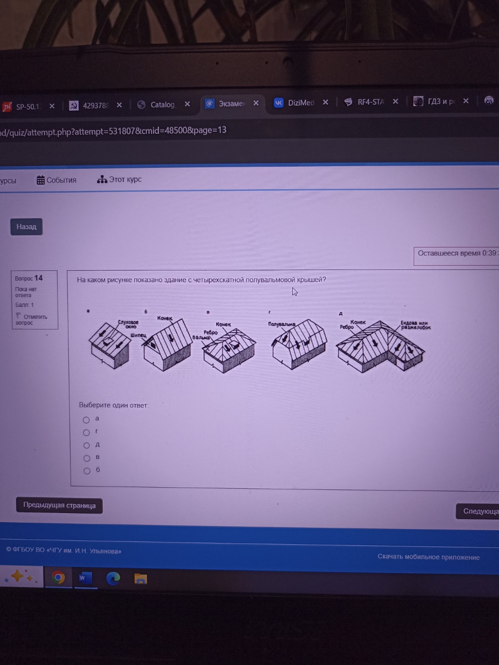Screen dimensions: 499x665
Task: Open Microsoft Word from the taskbar
Action: (x=85, y=578)
